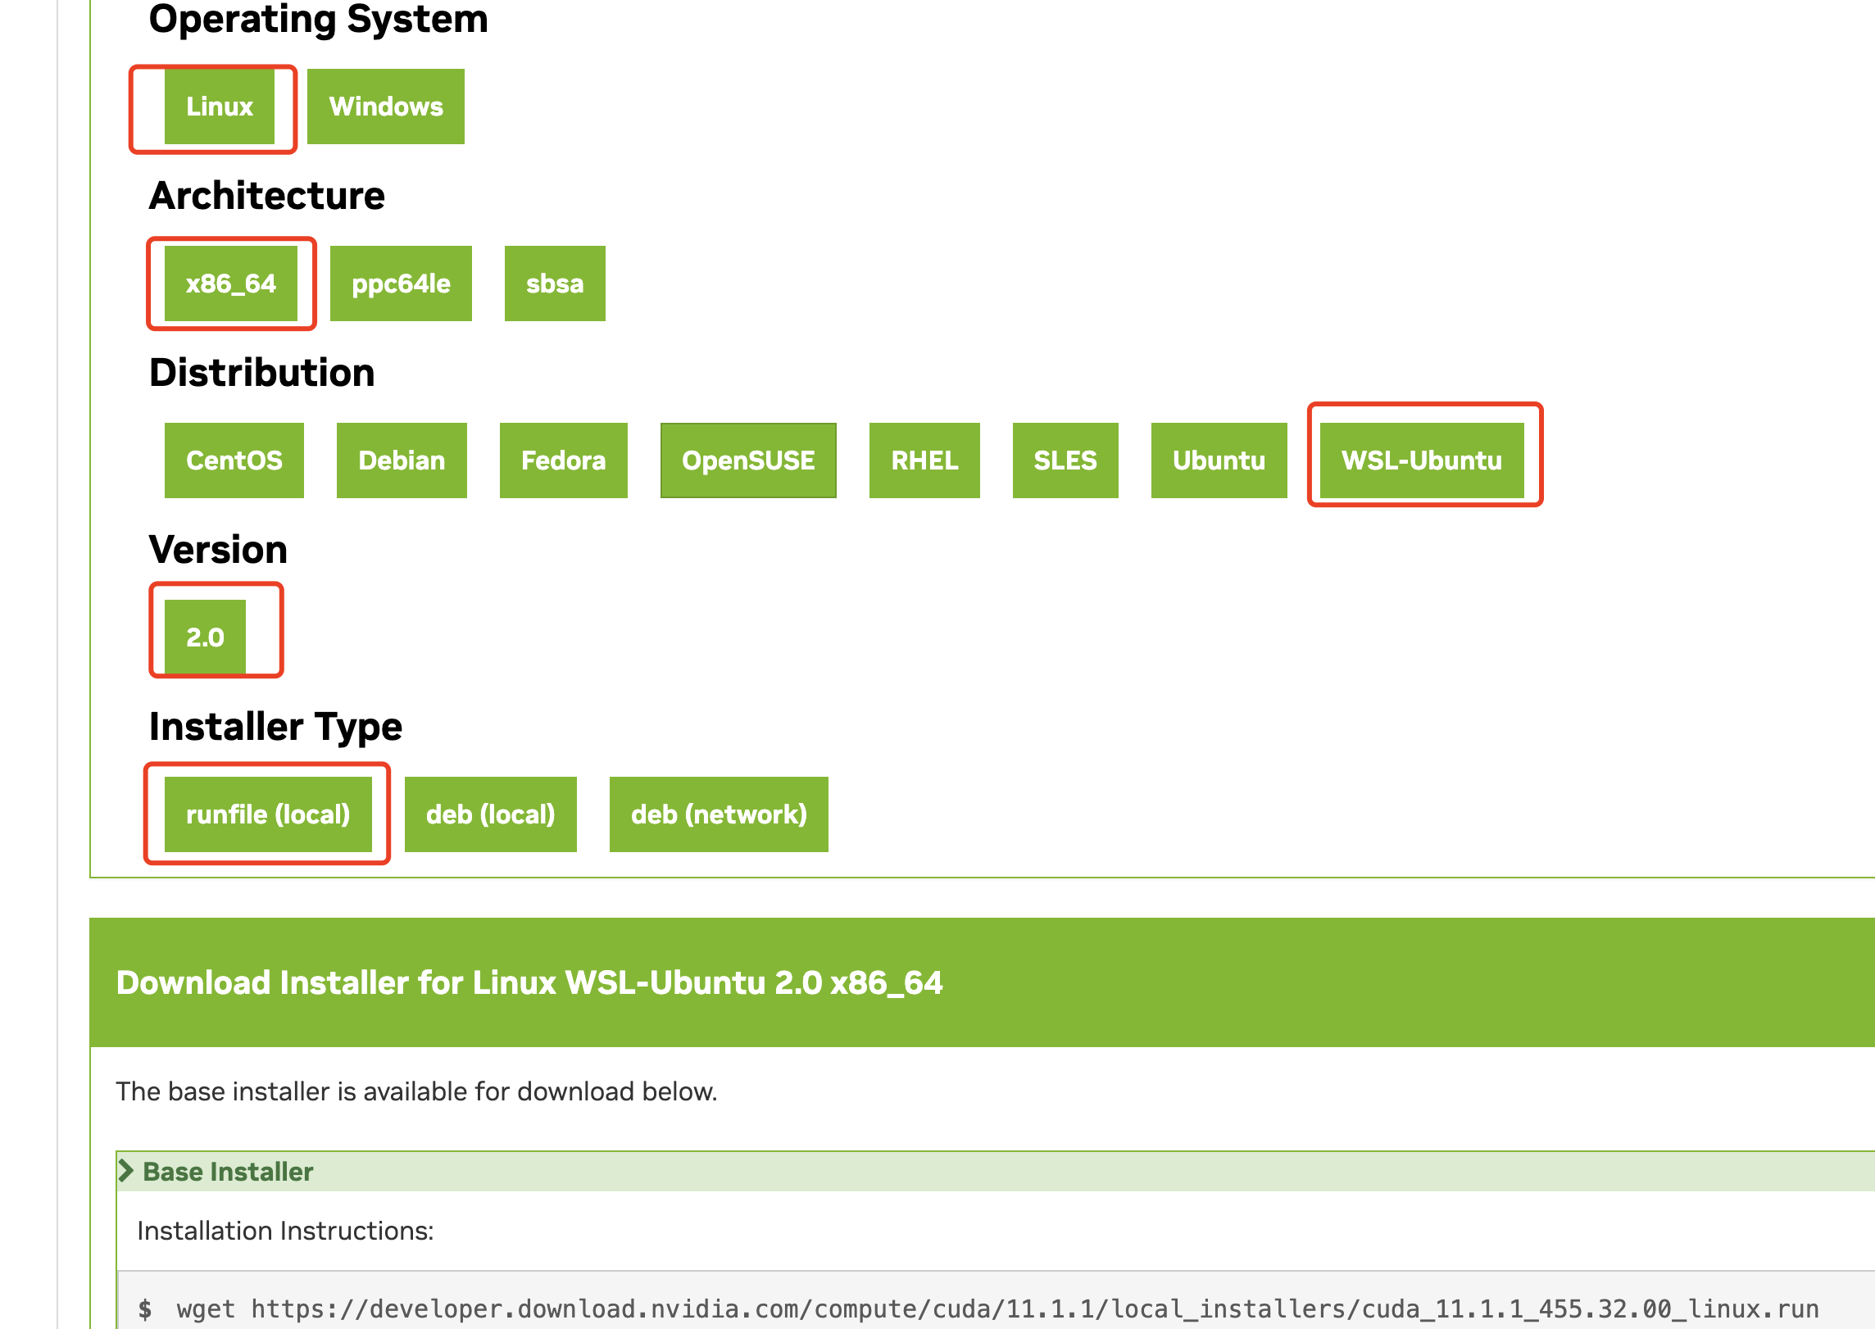Choose the sbsa architecture
This screenshot has height=1329, width=1875.
[x=555, y=283]
